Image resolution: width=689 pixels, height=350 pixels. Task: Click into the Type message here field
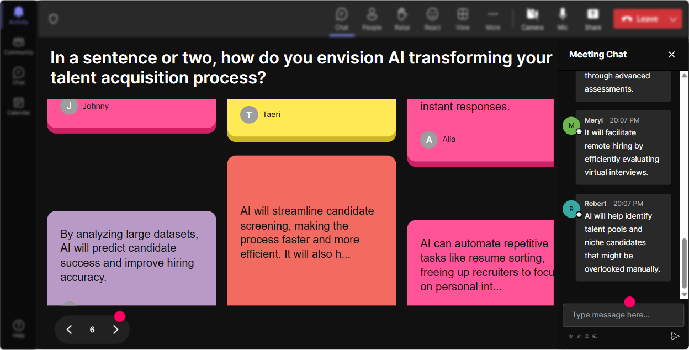click(x=623, y=315)
